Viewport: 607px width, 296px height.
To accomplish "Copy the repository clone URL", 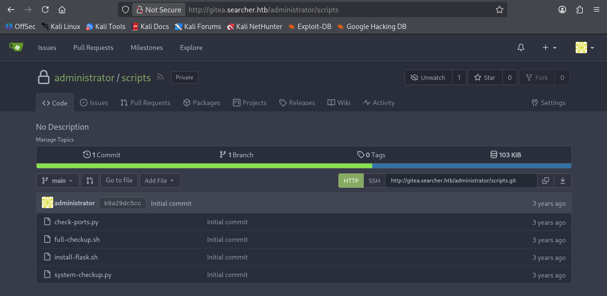I will (x=546, y=181).
